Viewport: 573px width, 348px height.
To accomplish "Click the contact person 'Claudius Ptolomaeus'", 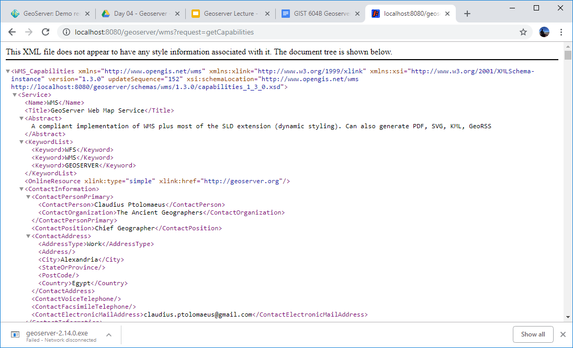I will (130, 205).
